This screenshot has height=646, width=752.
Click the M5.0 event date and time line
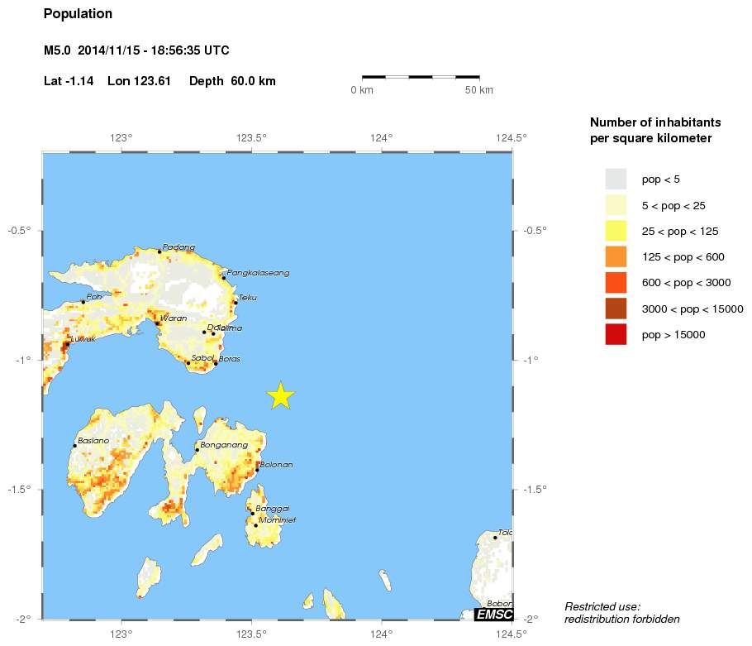(x=136, y=51)
